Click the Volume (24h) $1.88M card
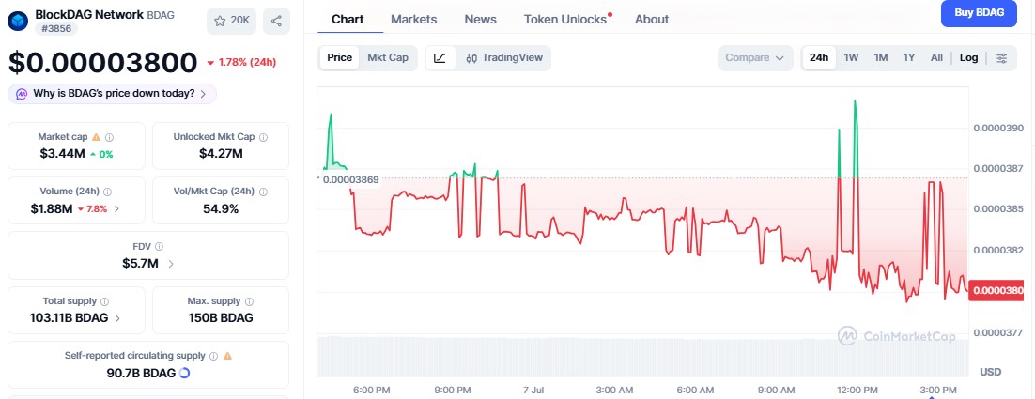Screen dimensions: 1035x399 [76, 201]
